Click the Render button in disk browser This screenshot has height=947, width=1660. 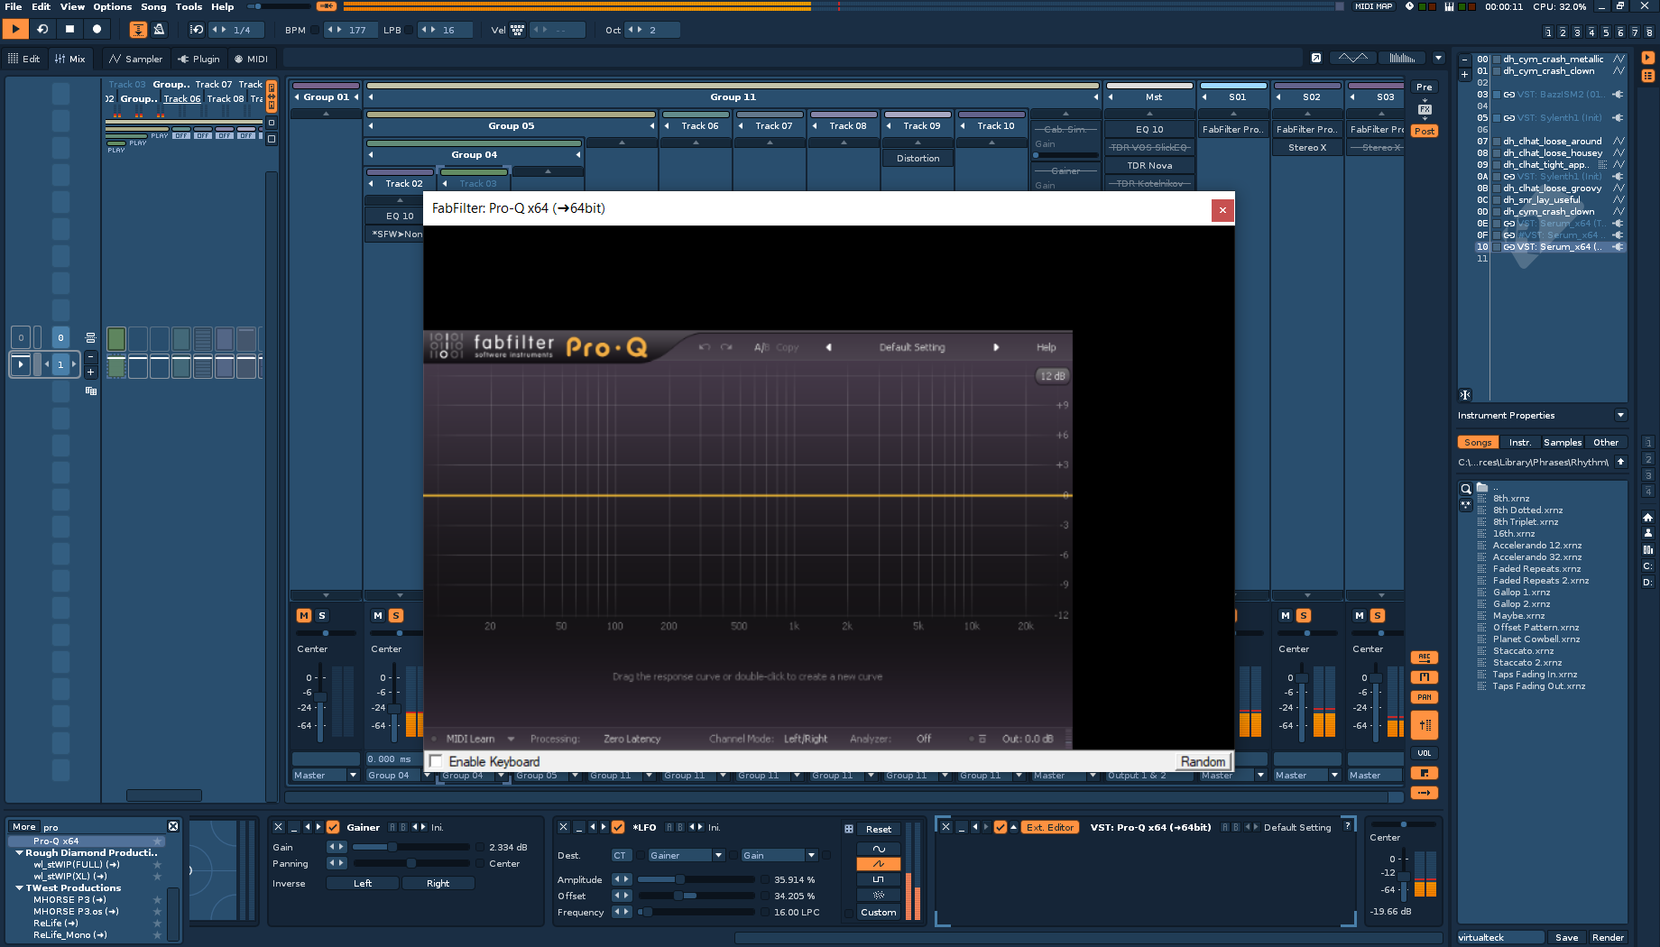(x=1608, y=937)
